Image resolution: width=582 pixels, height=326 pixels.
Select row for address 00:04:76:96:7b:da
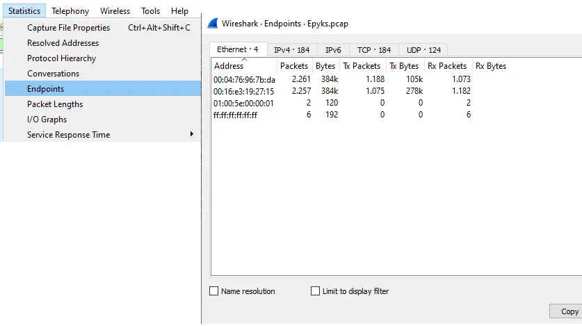click(396, 79)
